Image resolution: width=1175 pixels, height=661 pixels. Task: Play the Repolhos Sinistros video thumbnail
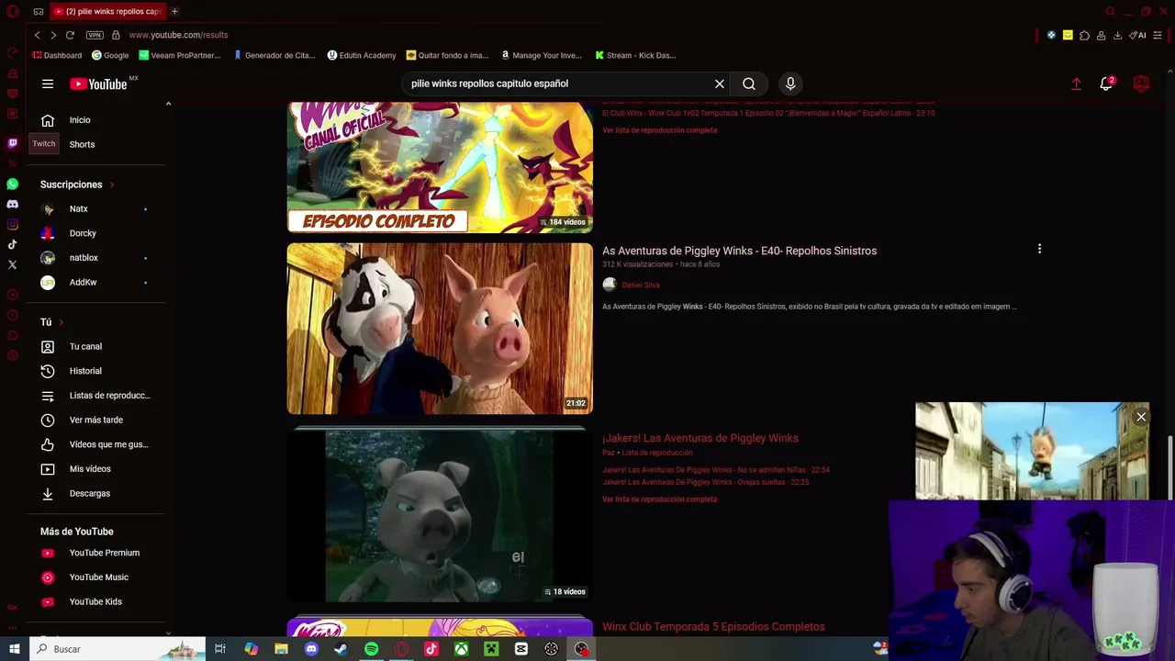coord(440,328)
